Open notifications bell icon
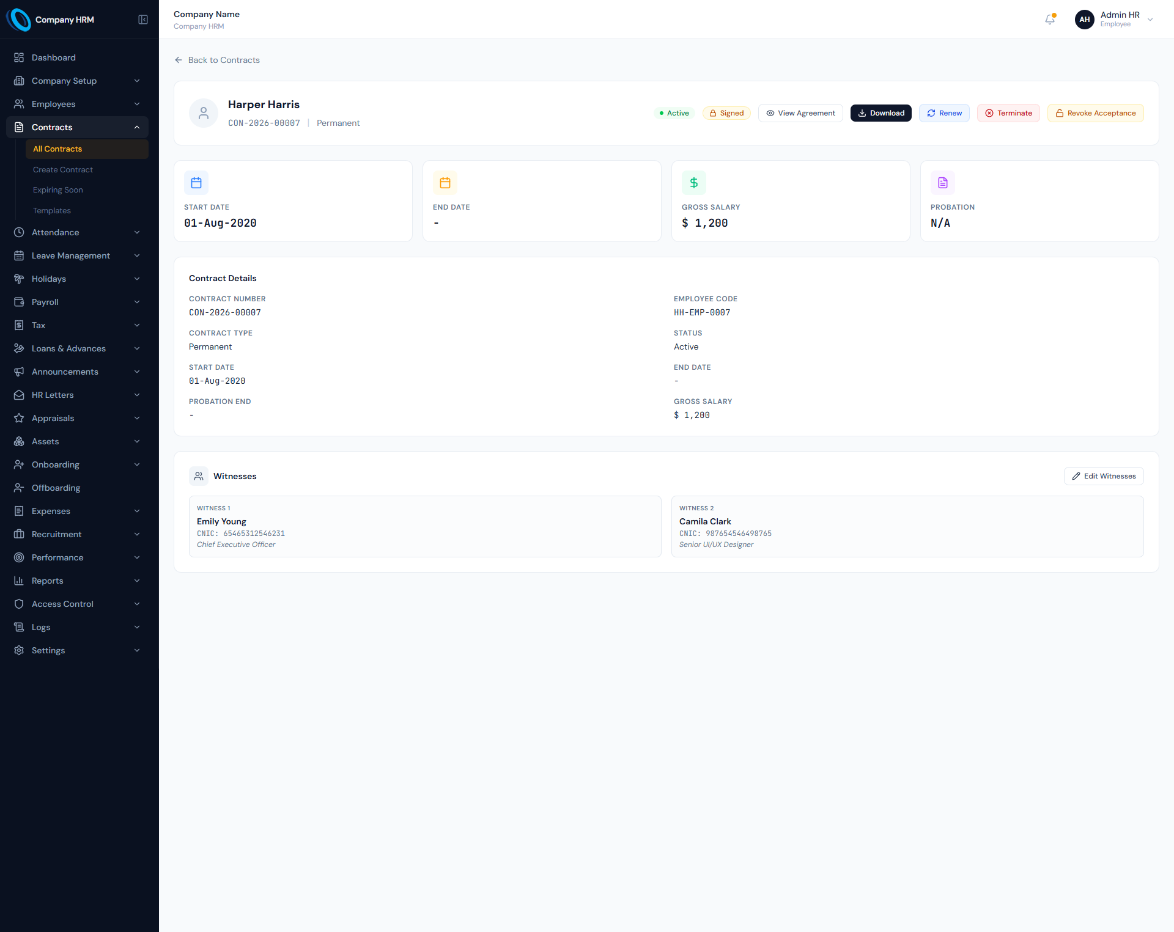This screenshot has width=1174, height=932. click(x=1050, y=20)
